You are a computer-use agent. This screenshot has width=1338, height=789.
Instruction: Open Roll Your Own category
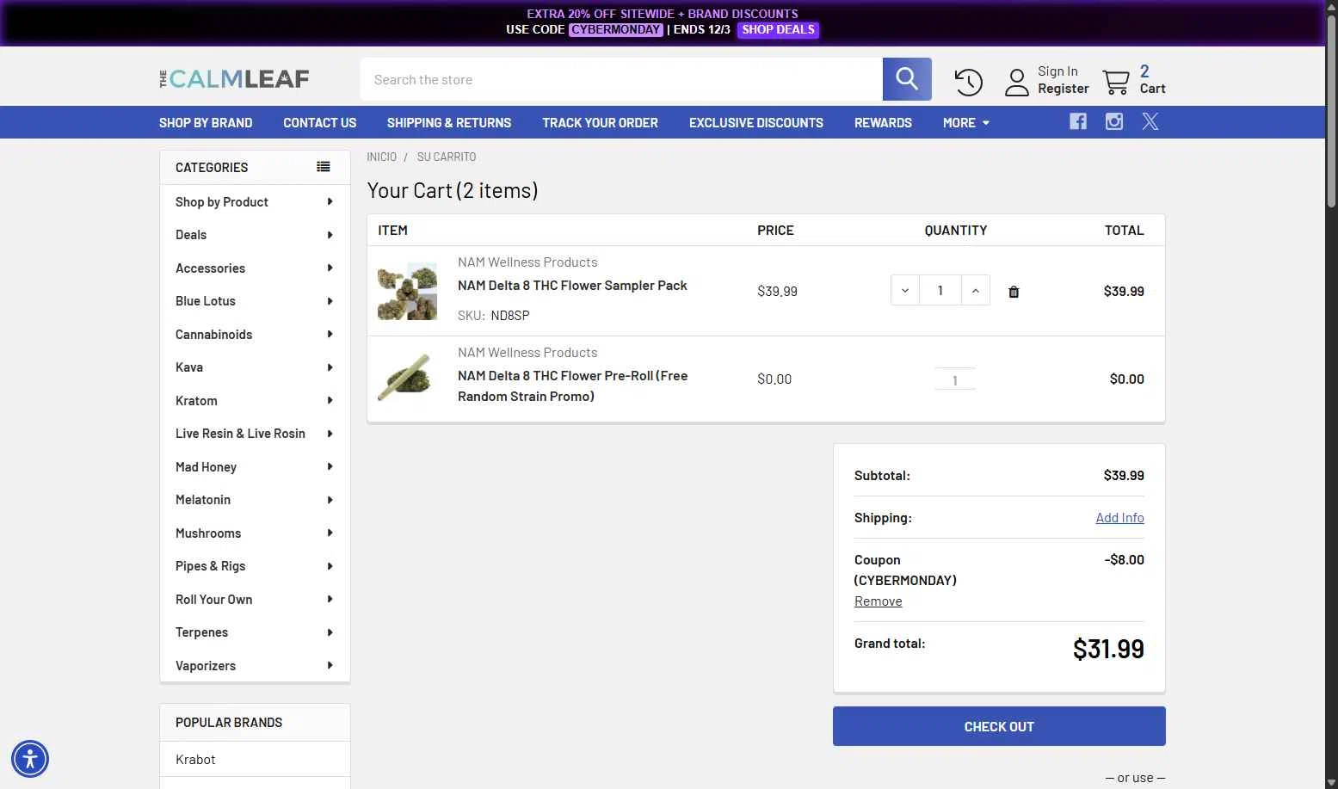click(213, 600)
